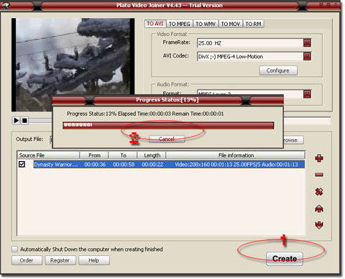Open the audio Format dropdown
Image resolution: width=345 pixels, height=279 pixels.
point(307,93)
